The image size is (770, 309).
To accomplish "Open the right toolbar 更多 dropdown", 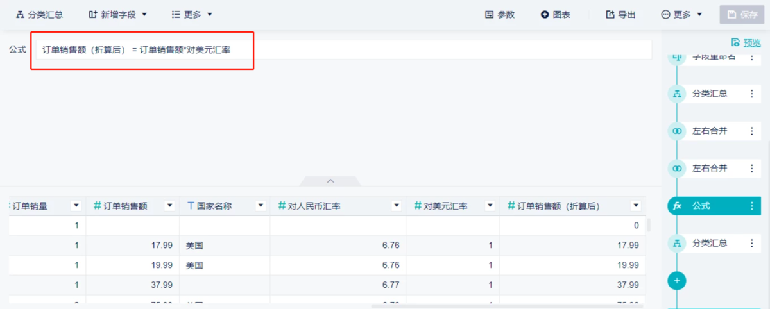I will (x=681, y=14).
